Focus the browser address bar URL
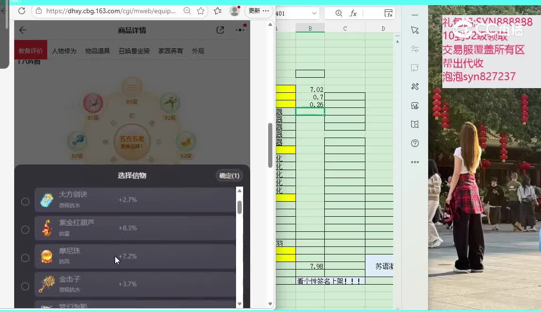 [111, 11]
